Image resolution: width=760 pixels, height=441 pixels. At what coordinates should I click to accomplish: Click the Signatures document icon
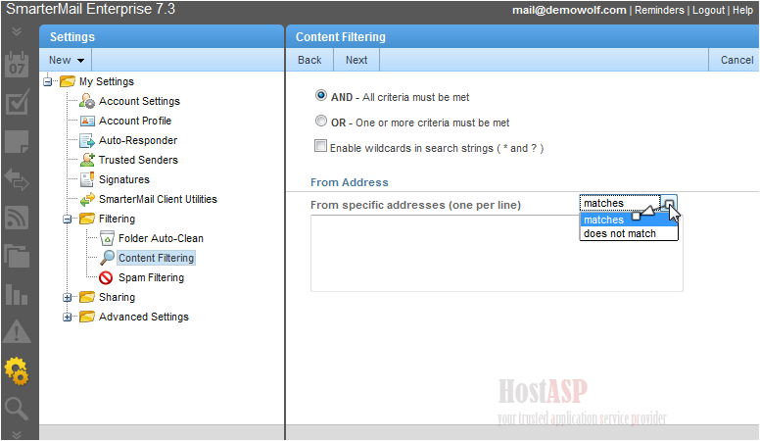(x=87, y=179)
